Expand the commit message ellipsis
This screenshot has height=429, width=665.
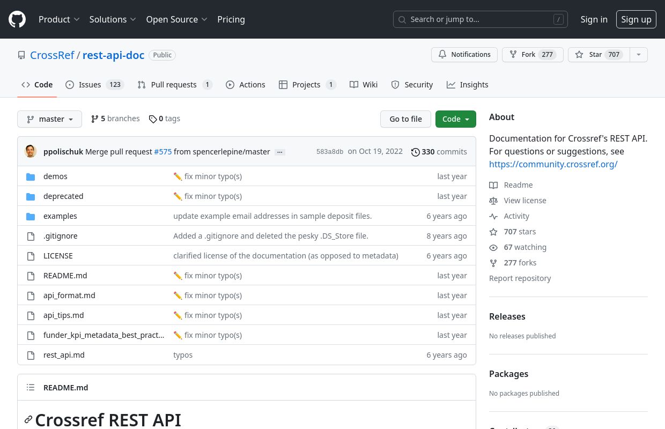coord(279,152)
